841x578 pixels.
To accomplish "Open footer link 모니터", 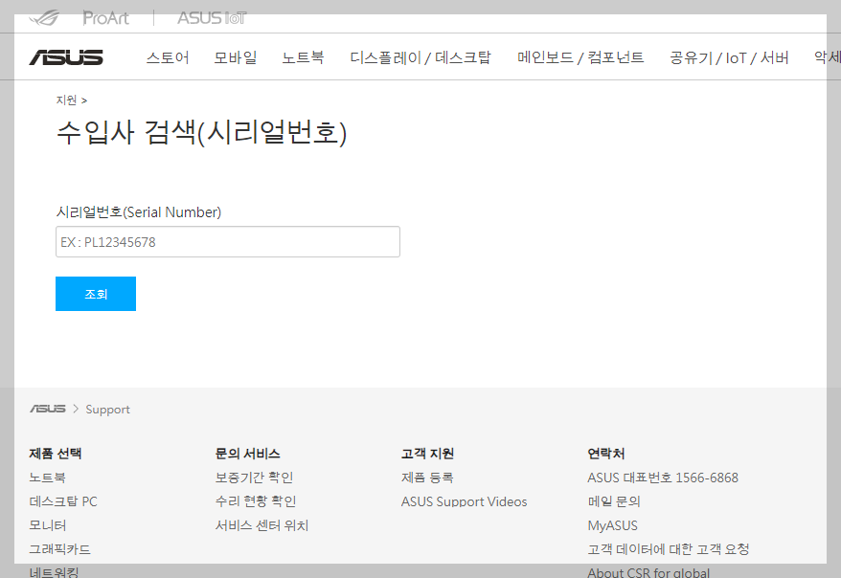I will click(47, 525).
